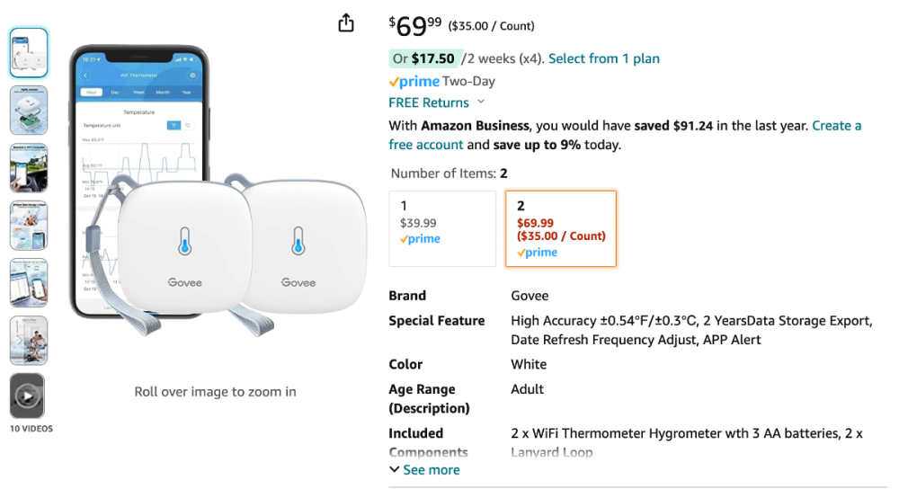Open the third thumbnail with car scene

tap(28, 167)
